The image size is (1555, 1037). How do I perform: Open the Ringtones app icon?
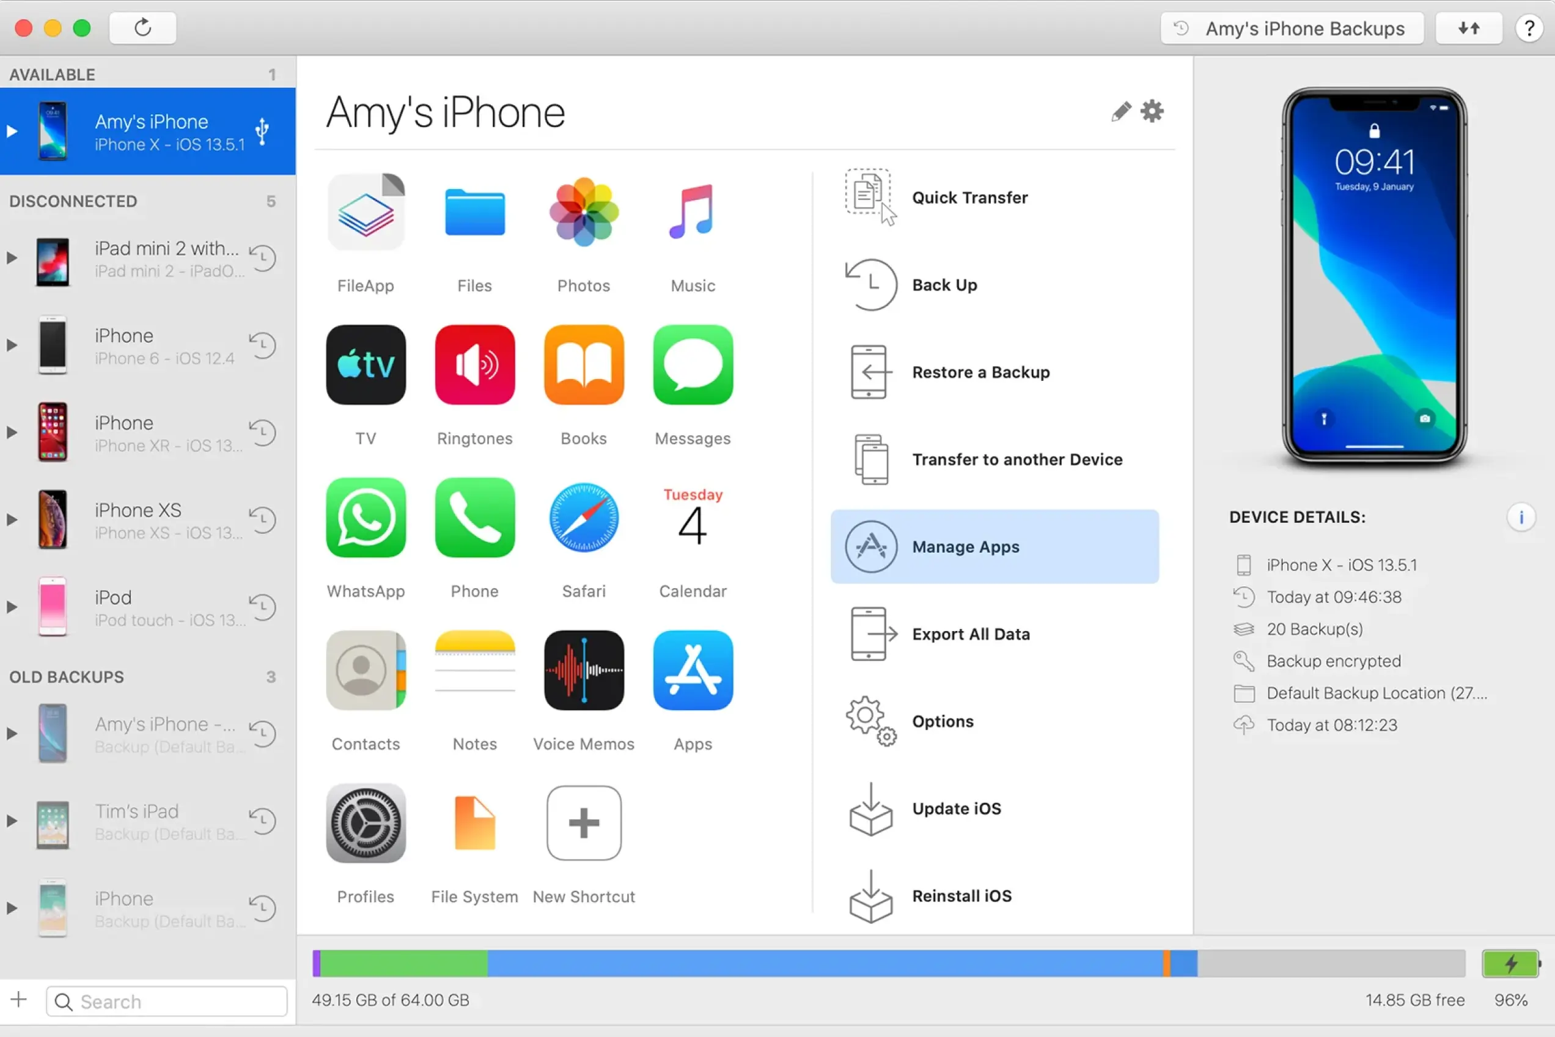click(x=474, y=365)
